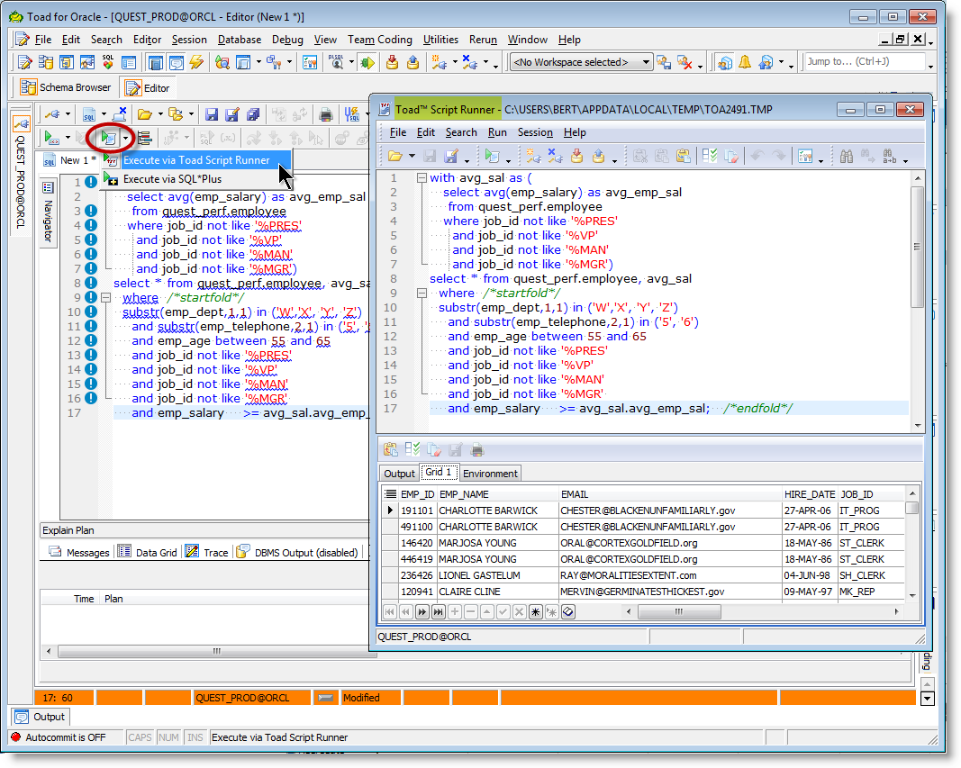
Task: Click the Output tab at window bottom
Action: coord(41,717)
